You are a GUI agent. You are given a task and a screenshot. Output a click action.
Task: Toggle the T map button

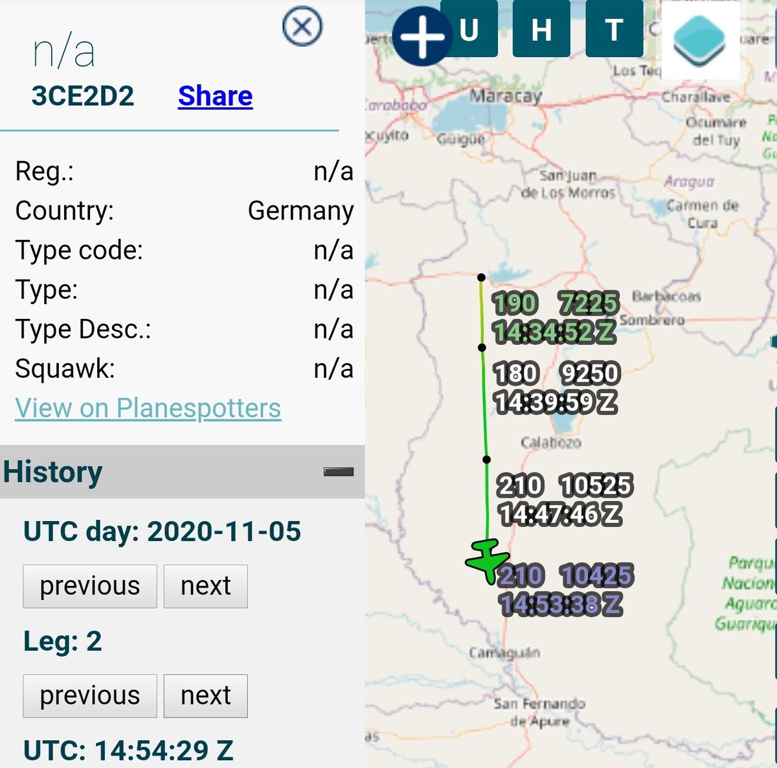tap(614, 29)
